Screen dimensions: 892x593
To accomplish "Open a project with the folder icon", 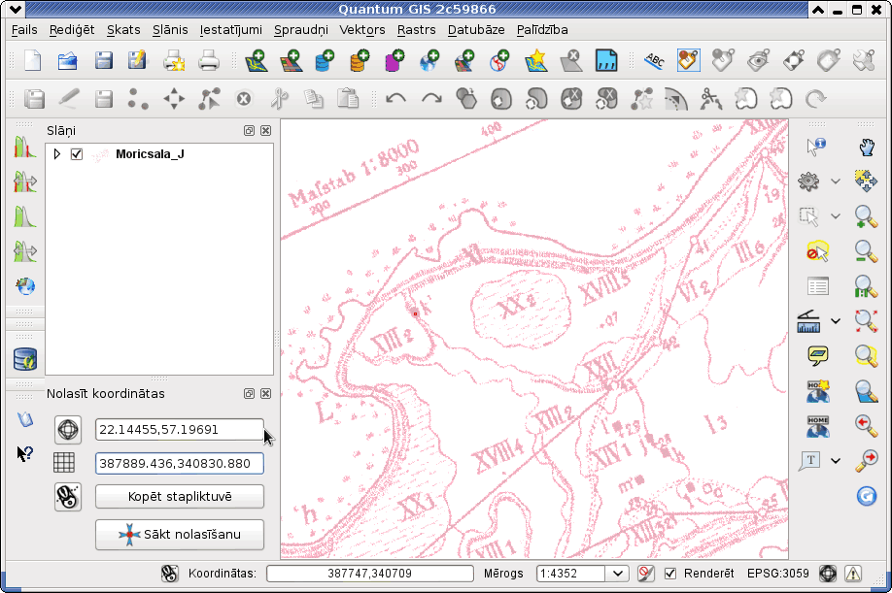I will pyautogui.click(x=68, y=60).
